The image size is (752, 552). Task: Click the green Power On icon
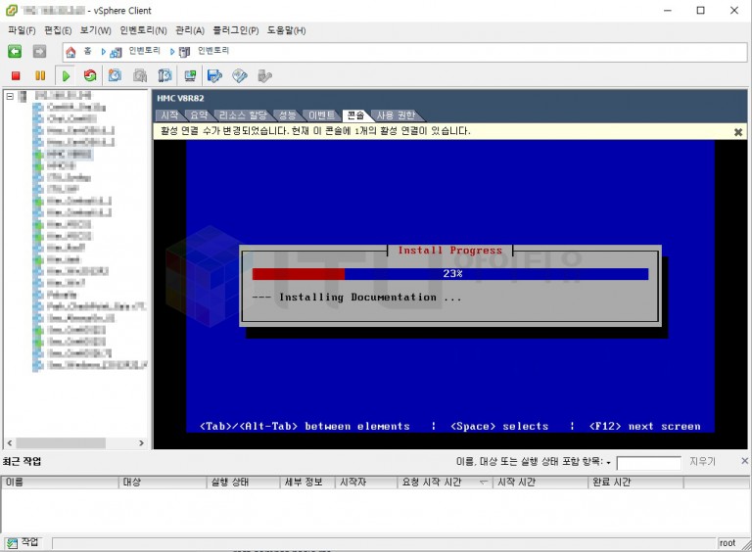(x=66, y=75)
